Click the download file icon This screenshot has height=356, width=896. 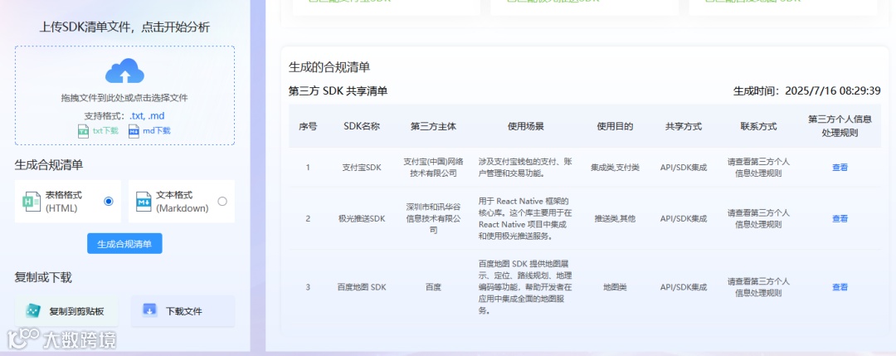[149, 310]
